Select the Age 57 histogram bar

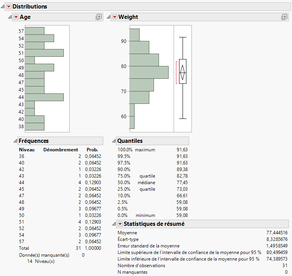[x=35, y=31]
